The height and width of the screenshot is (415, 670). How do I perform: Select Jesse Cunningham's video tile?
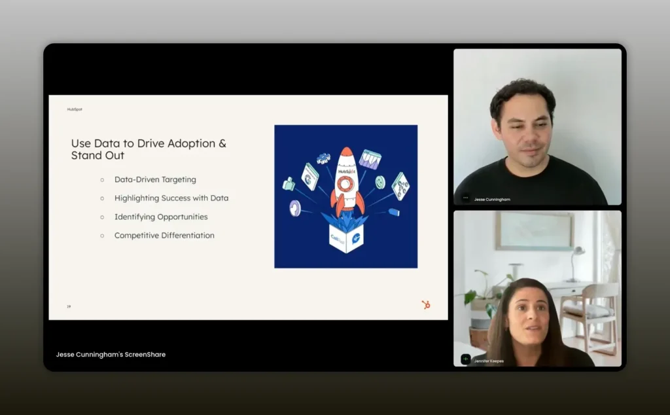(537, 126)
